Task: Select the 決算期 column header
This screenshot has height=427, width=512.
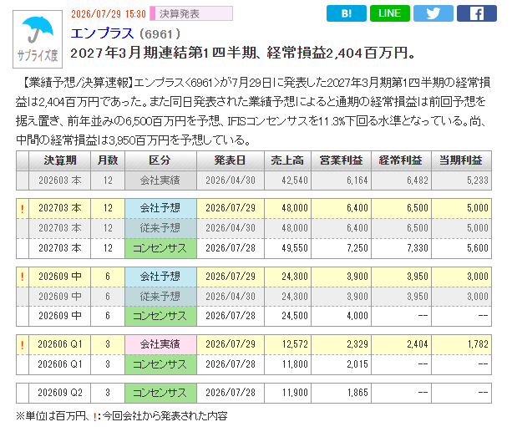Action: (60, 160)
